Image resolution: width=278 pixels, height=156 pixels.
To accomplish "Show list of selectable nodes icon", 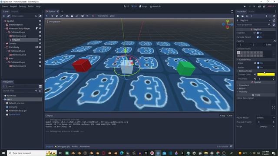I will (67, 16).
